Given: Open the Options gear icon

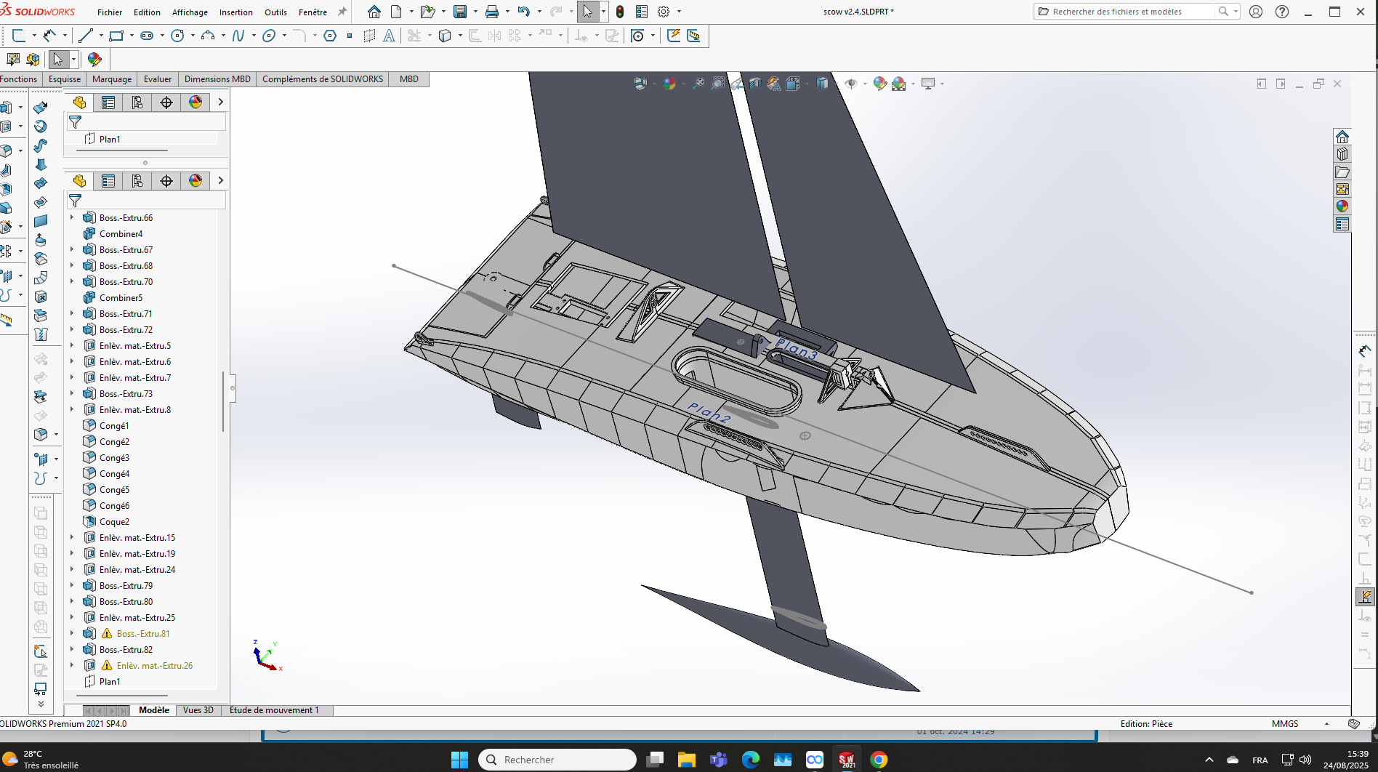Looking at the screenshot, I should 664,12.
